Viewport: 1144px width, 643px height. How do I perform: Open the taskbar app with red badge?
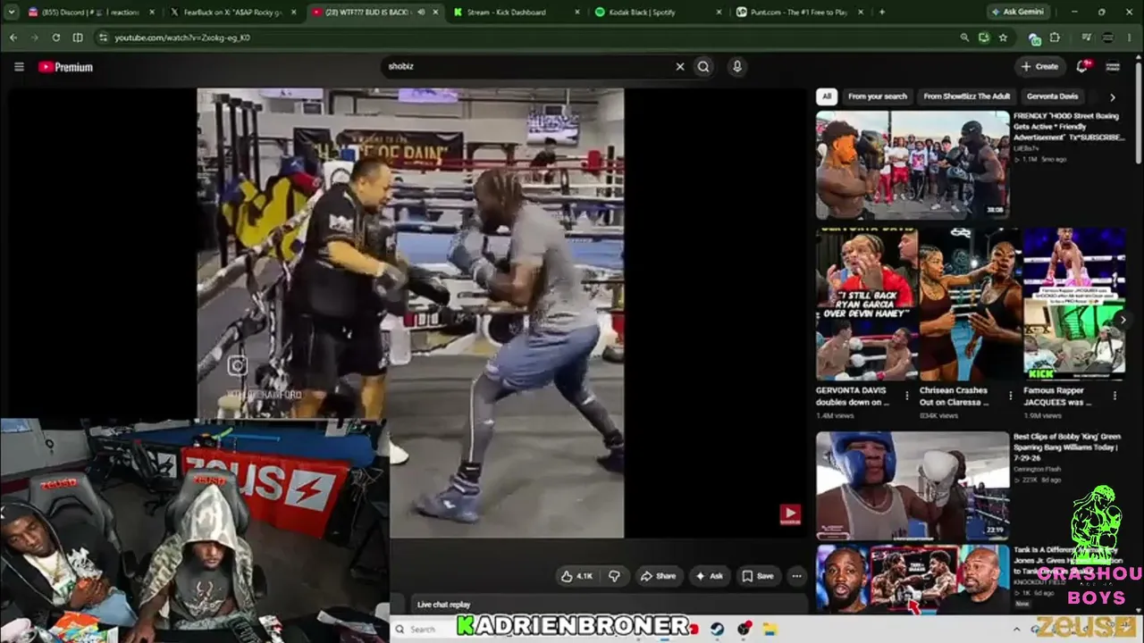[x=744, y=629]
